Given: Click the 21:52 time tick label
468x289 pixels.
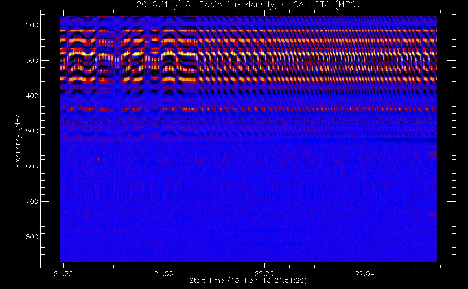Looking at the screenshot, I should [x=63, y=274].
